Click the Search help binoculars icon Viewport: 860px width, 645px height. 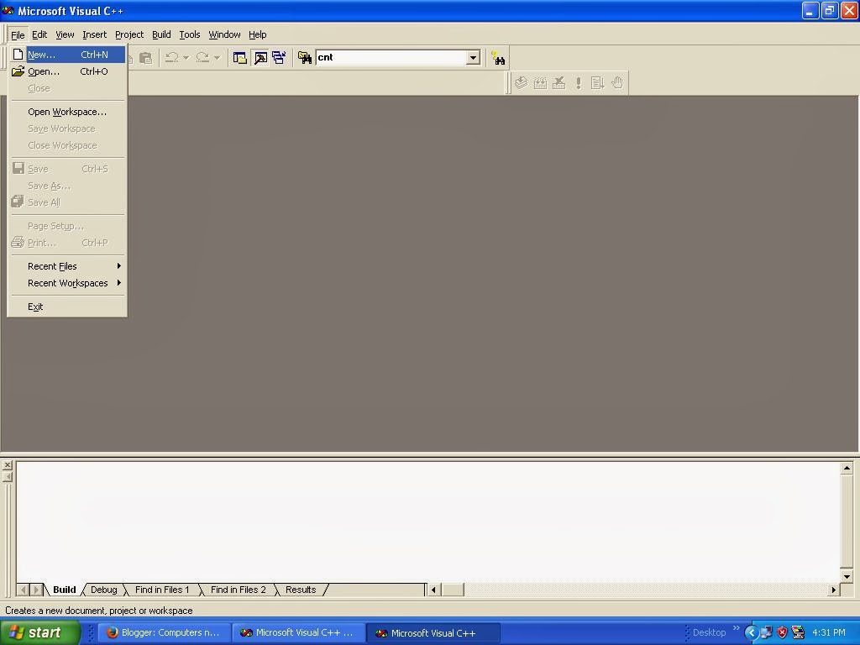pyautogui.click(x=498, y=58)
